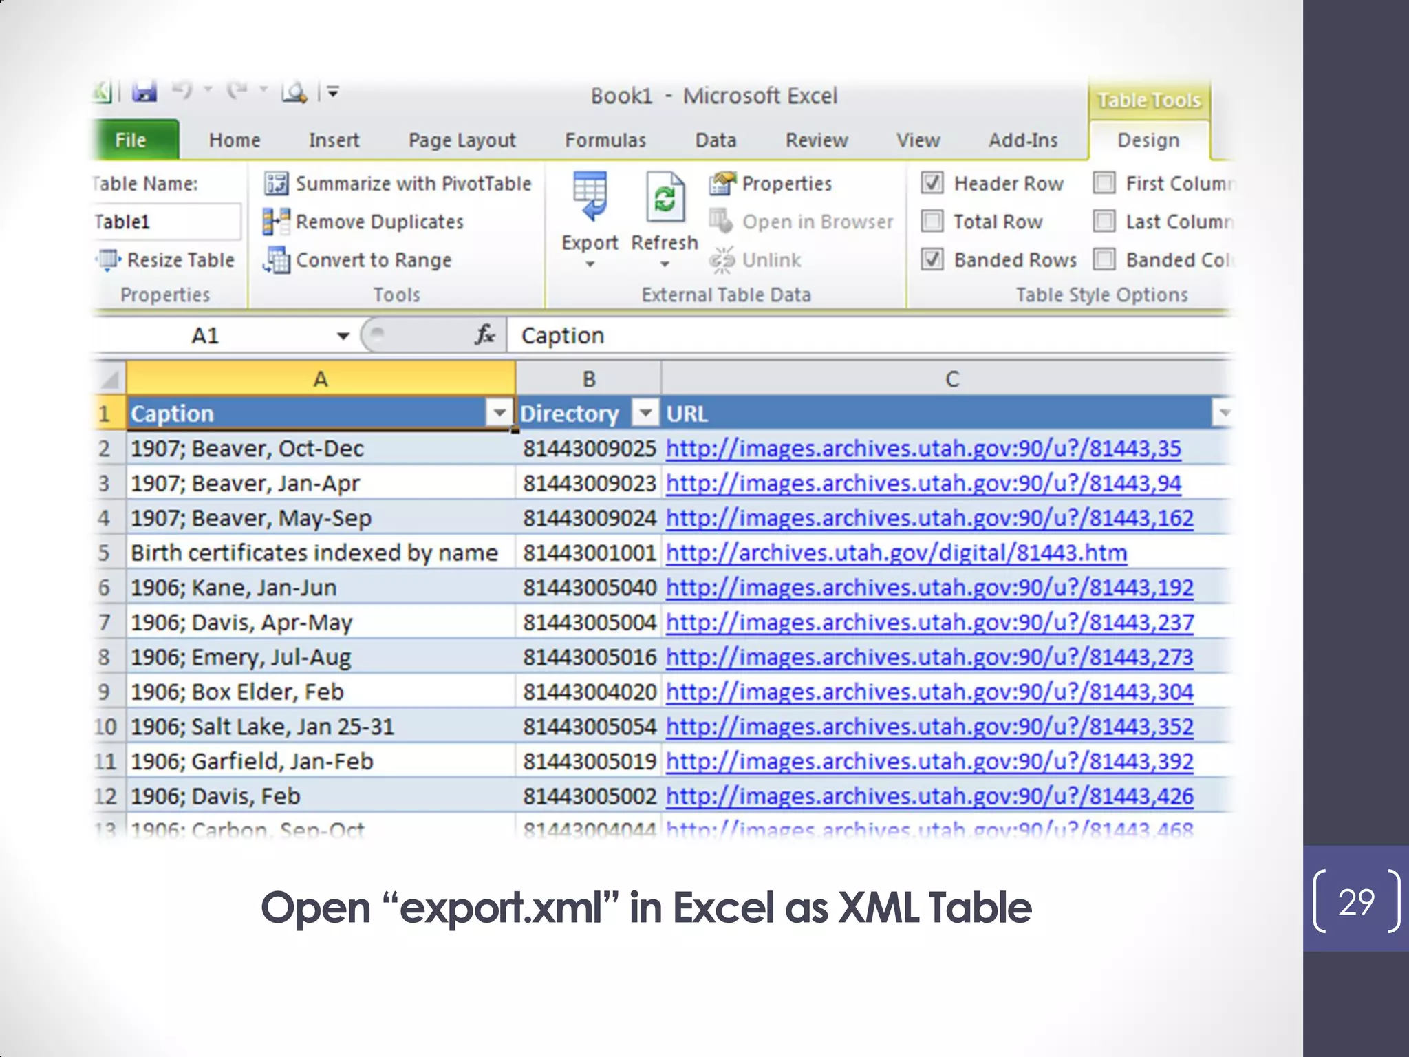The image size is (1409, 1057).
Task: Click the formula bar showing Caption
Action: coord(870,336)
